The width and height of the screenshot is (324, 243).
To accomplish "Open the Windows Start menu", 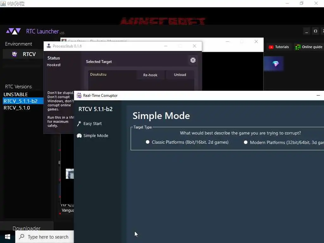I will [8, 237].
